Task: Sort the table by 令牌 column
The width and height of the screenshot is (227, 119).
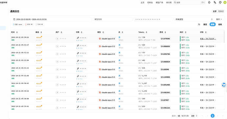Action: click(x=79, y=32)
